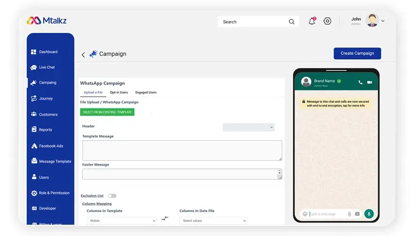The width and height of the screenshot is (414, 236).
Task: Tap the video call icon in preview
Action: click(370, 82)
